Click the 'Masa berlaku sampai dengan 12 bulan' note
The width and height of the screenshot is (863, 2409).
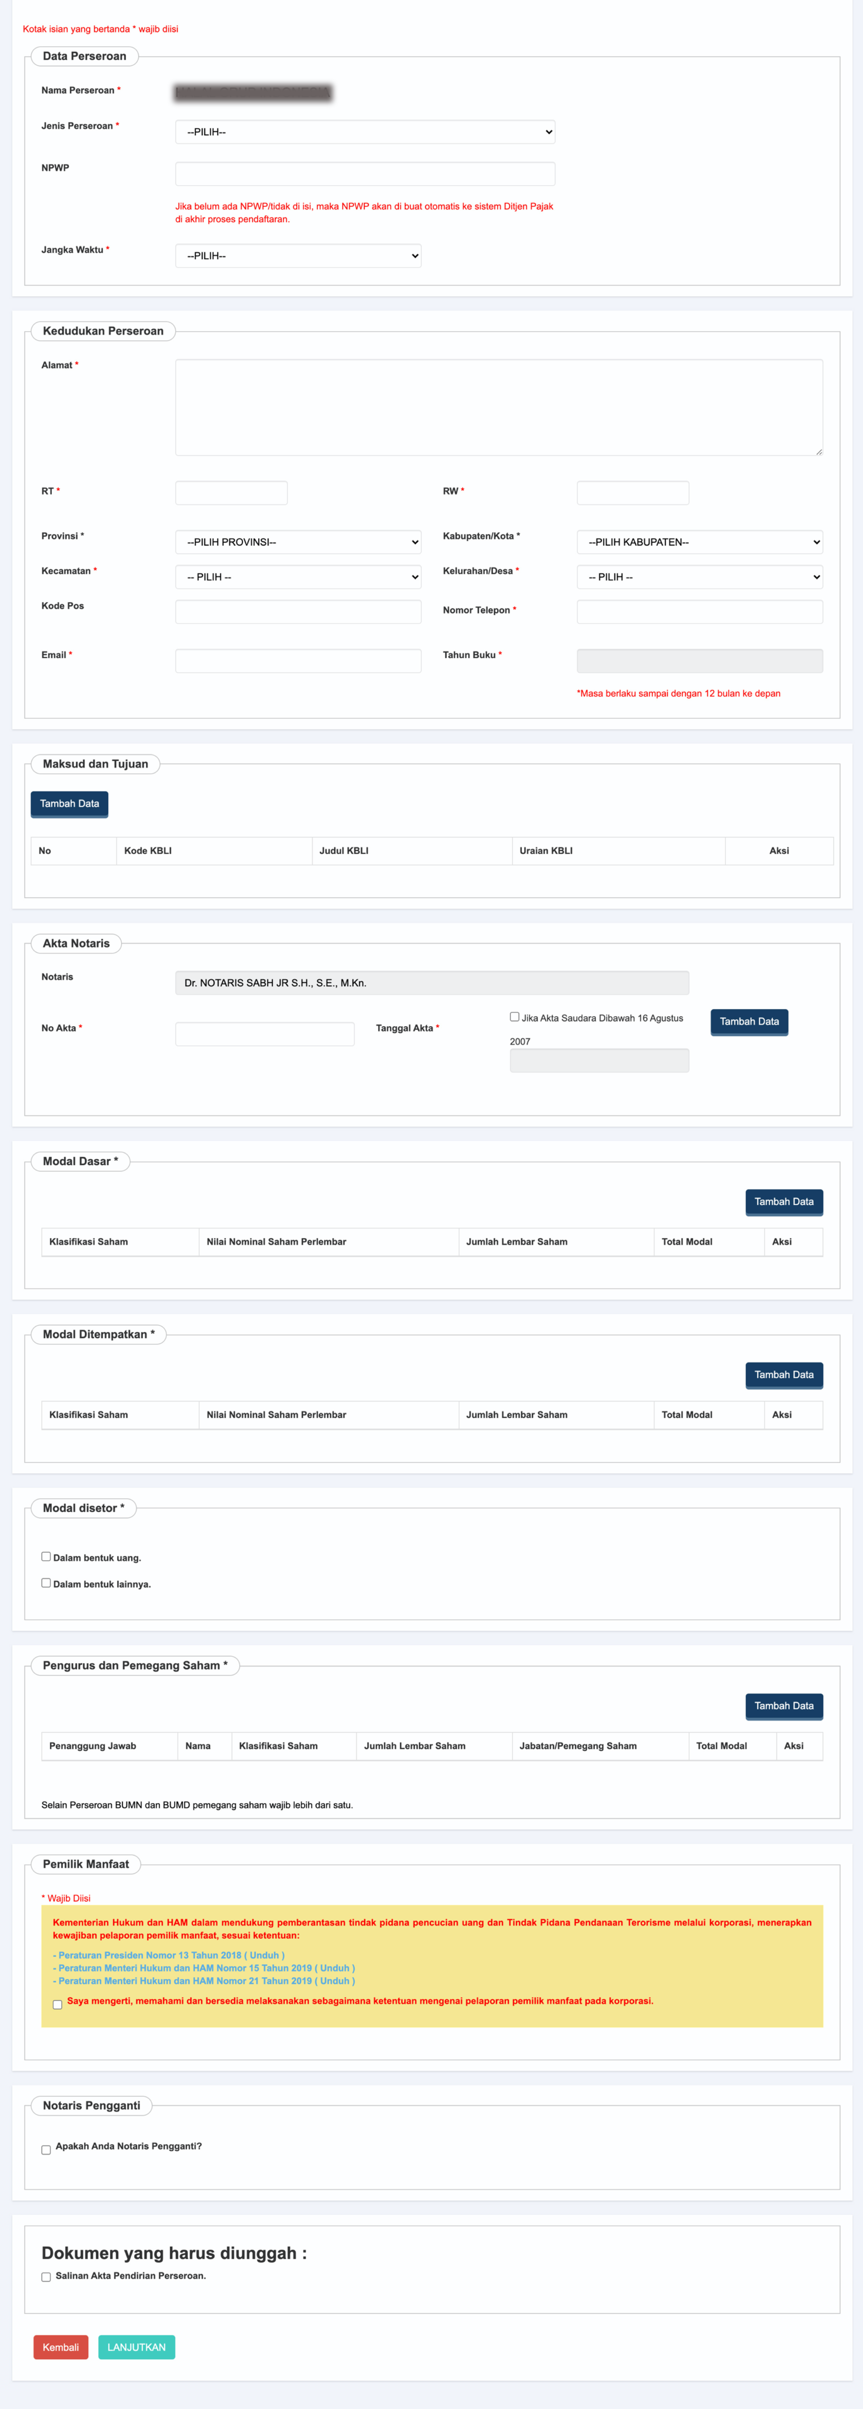[x=679, y=694]
